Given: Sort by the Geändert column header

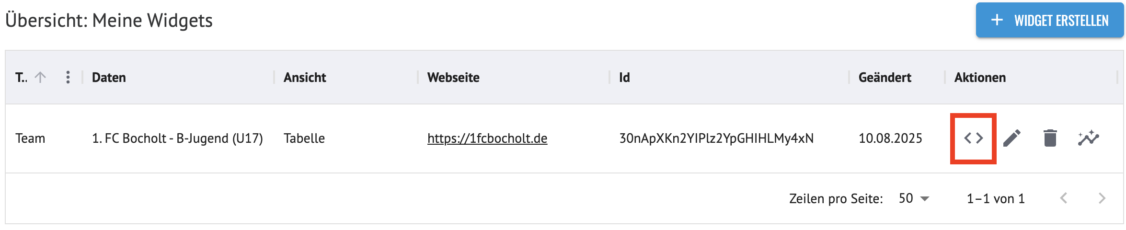Looking at the screenshot, I should pyautogui.click(x=885, y=78).
